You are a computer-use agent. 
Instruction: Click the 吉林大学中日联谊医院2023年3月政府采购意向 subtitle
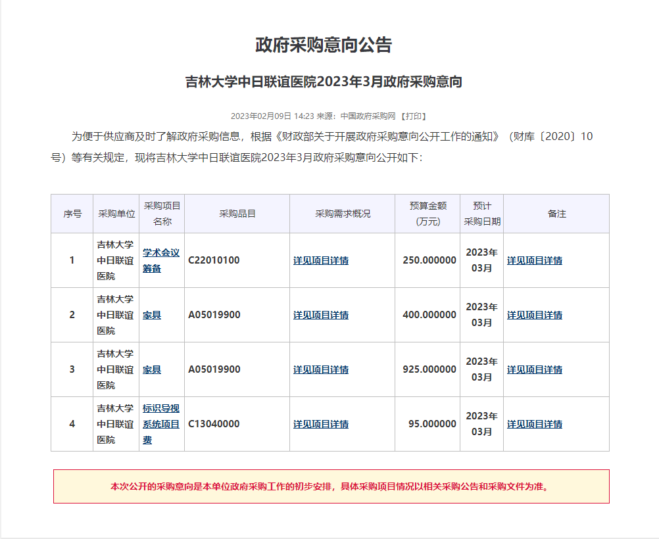(x=324, y=82)
